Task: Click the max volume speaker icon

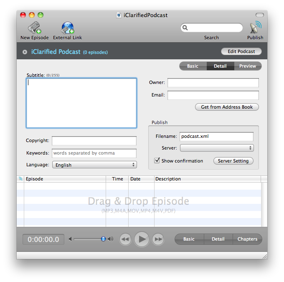Action: click(x=110, y=239)
